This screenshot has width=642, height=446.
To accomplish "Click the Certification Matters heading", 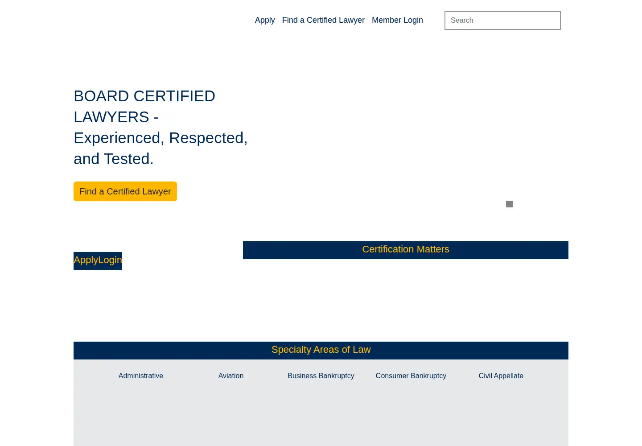I will click(406, 249).
